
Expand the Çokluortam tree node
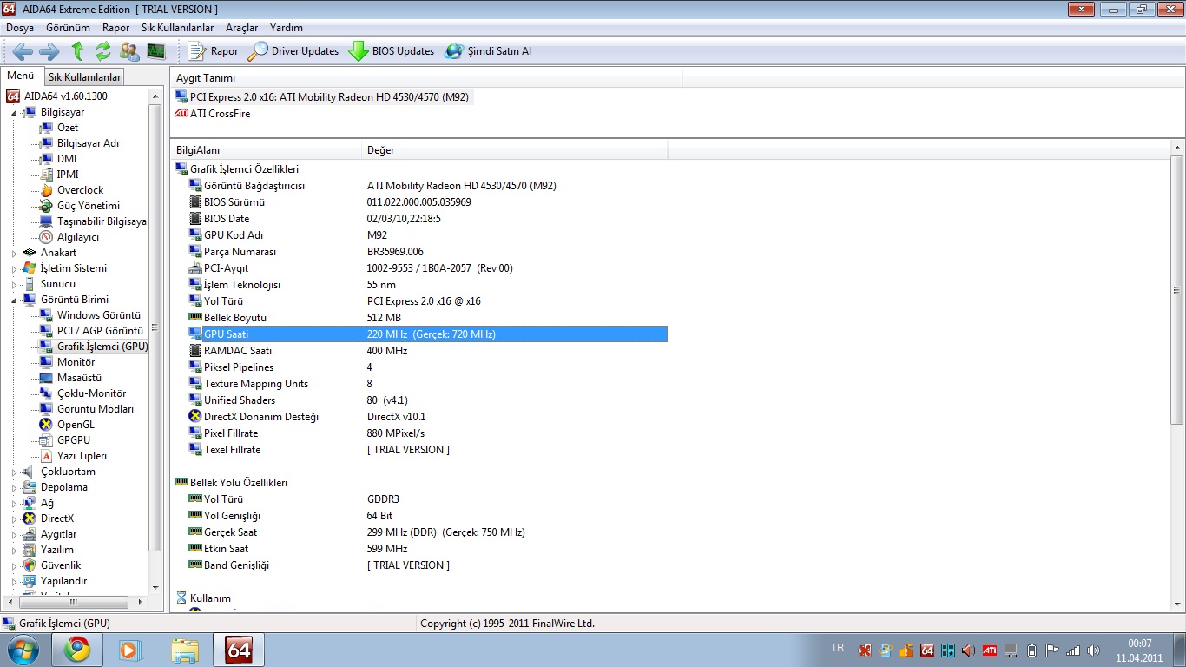(14, 472)
